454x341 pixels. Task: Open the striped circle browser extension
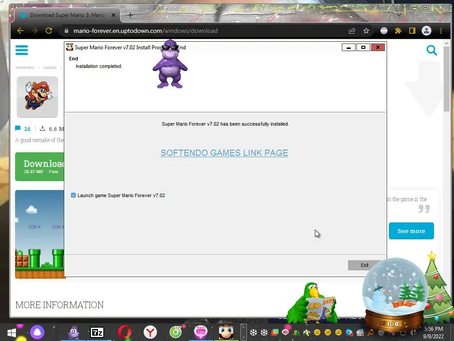384,31
